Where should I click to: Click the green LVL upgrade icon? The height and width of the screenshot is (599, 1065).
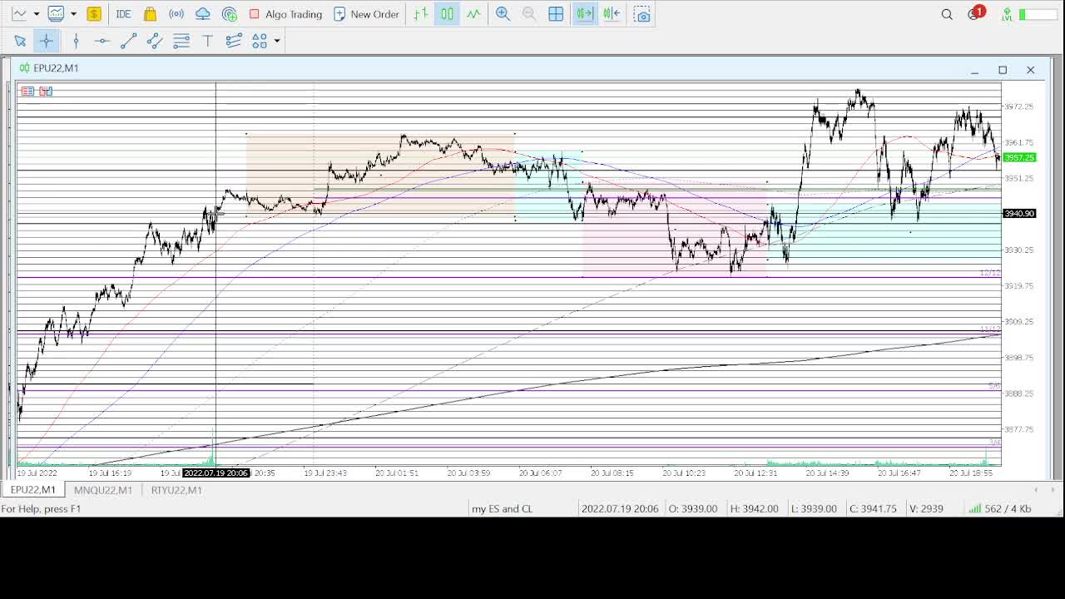pyautogui.click(x=1007, y=14)
